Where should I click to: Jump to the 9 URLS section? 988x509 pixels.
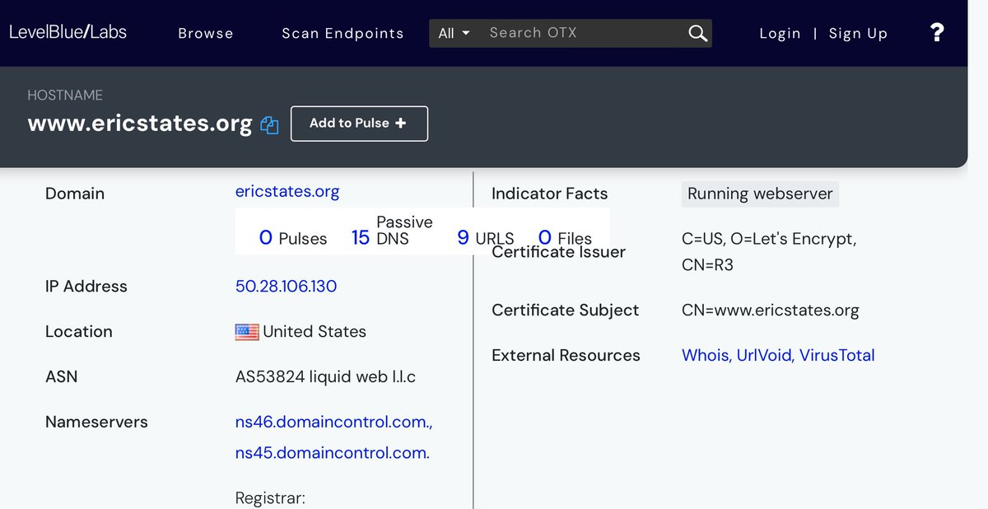tap(485, 238)
